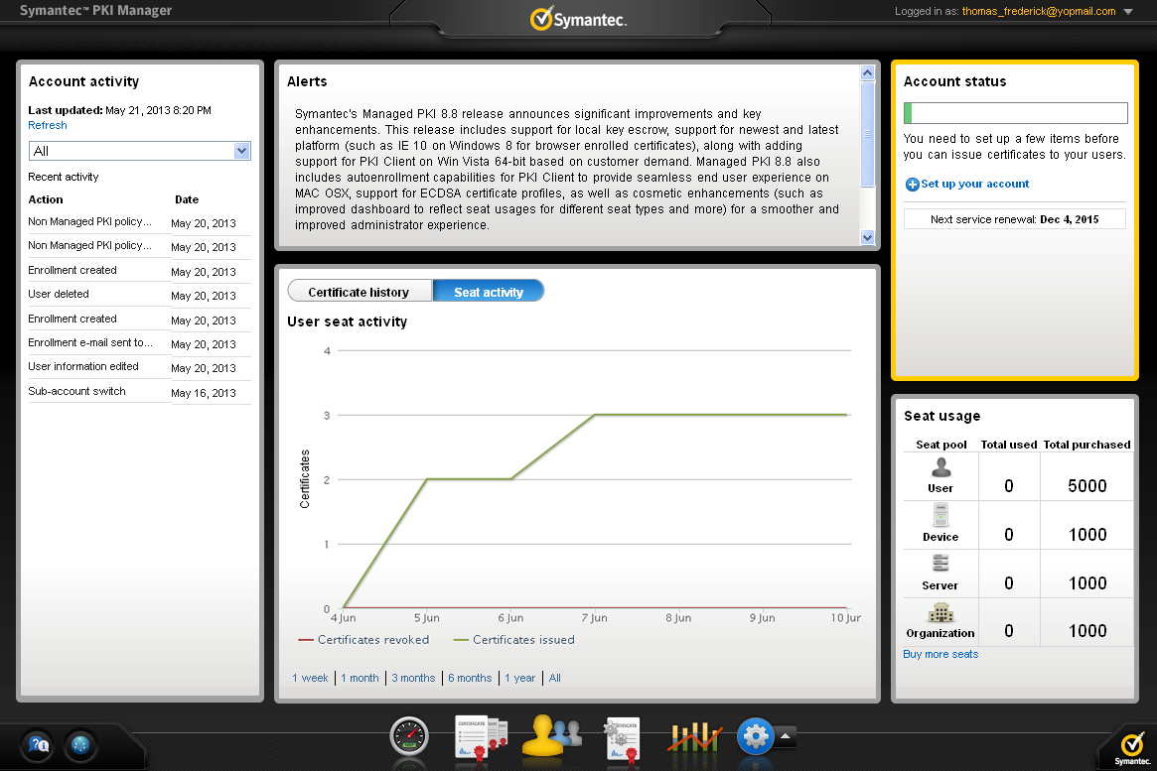
Task: Click the 5000 total purchased User seats value
Action: (x=1087, y=486)
